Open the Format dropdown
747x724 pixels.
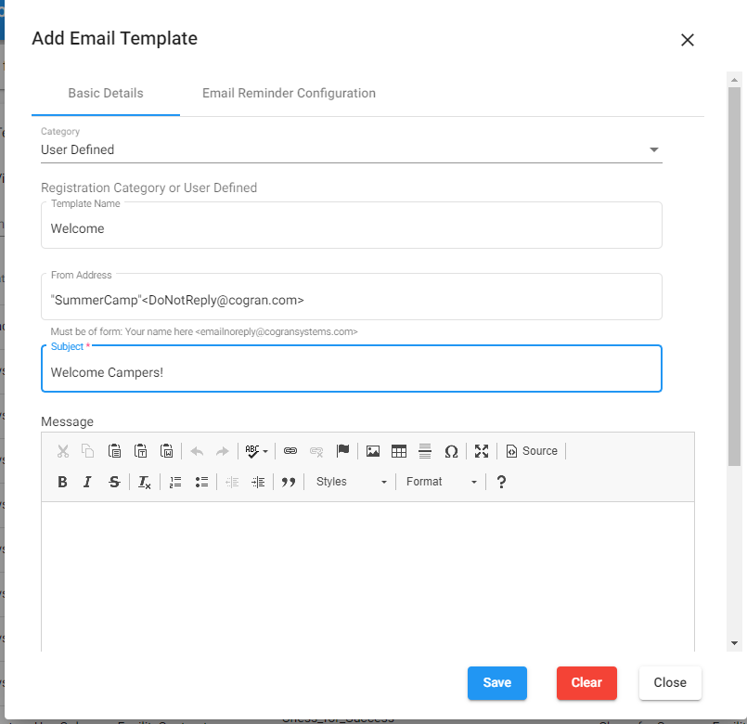click(441, 482)
